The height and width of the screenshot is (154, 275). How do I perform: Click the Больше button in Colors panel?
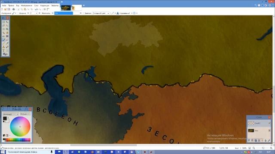[25, 114]
